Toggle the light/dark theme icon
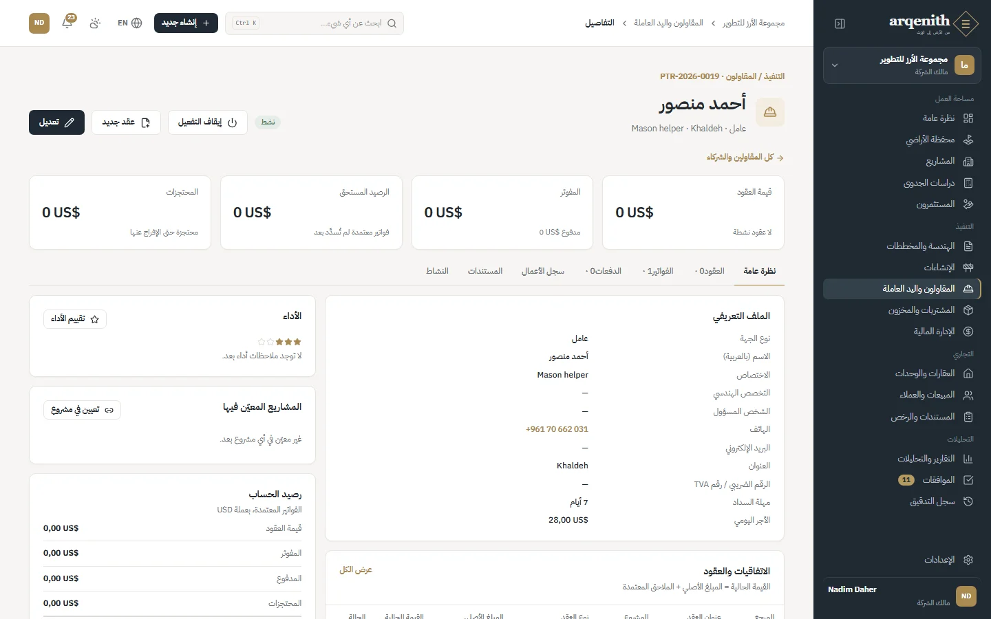Viewport: 991px width, 619px height. click(95, 23)
